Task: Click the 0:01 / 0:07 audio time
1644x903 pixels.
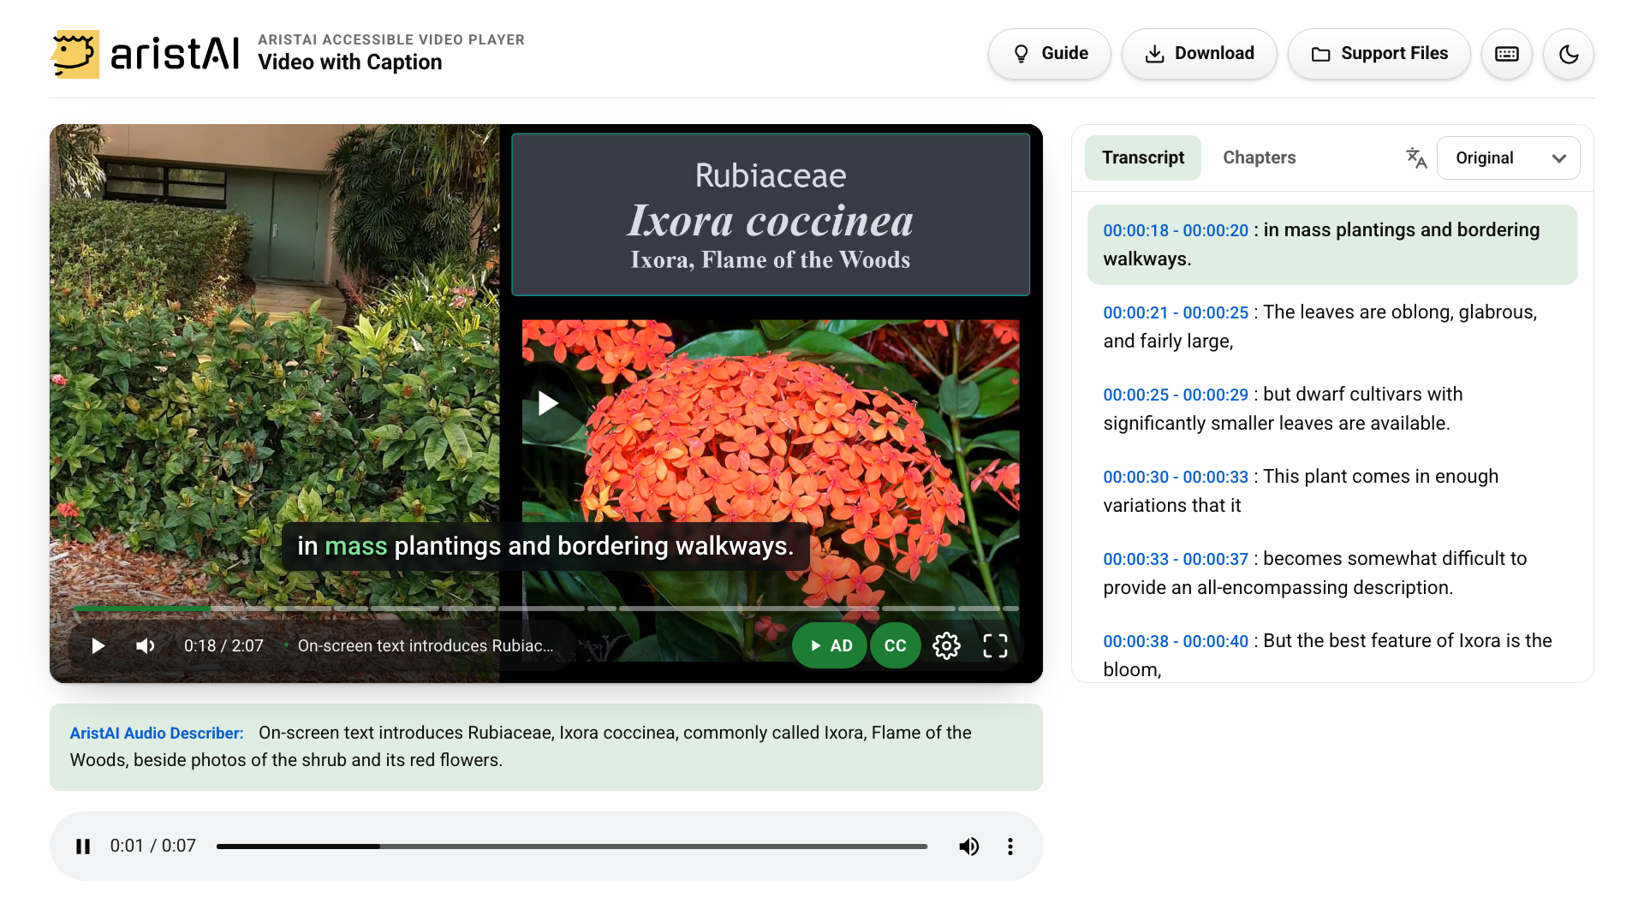Action: 153,846
